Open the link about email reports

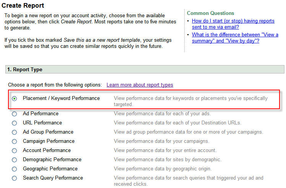tap(233, 24)
